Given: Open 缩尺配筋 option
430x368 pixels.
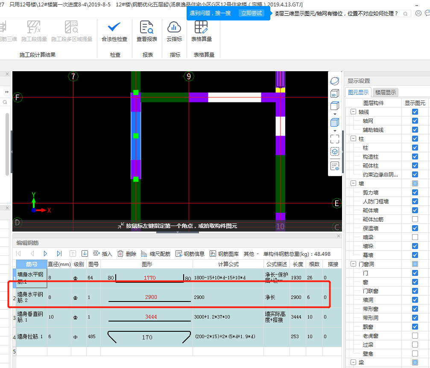Looking at the screenshot, I should [155, 254].
